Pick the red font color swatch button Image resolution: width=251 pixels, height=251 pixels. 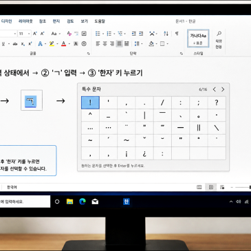(64, 43)
